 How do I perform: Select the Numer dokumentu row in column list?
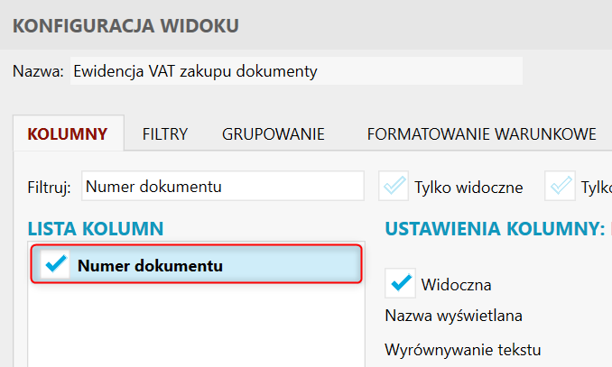coord(197,264)
